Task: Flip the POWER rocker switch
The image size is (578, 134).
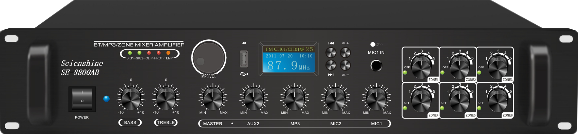Action: 82,99
